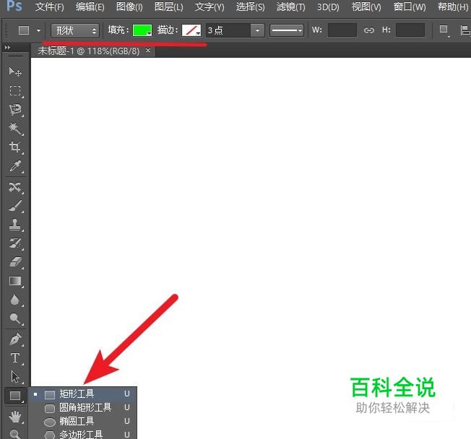Open the 图层(L) menu
This screenshot has height=439, width=471.
coord(168,7)
